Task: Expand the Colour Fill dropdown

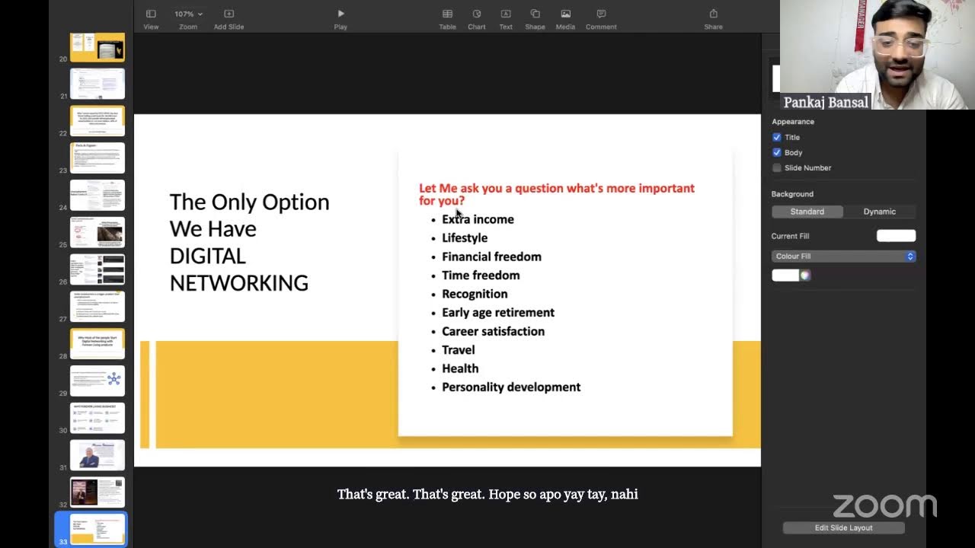Action: coord(843,256)
